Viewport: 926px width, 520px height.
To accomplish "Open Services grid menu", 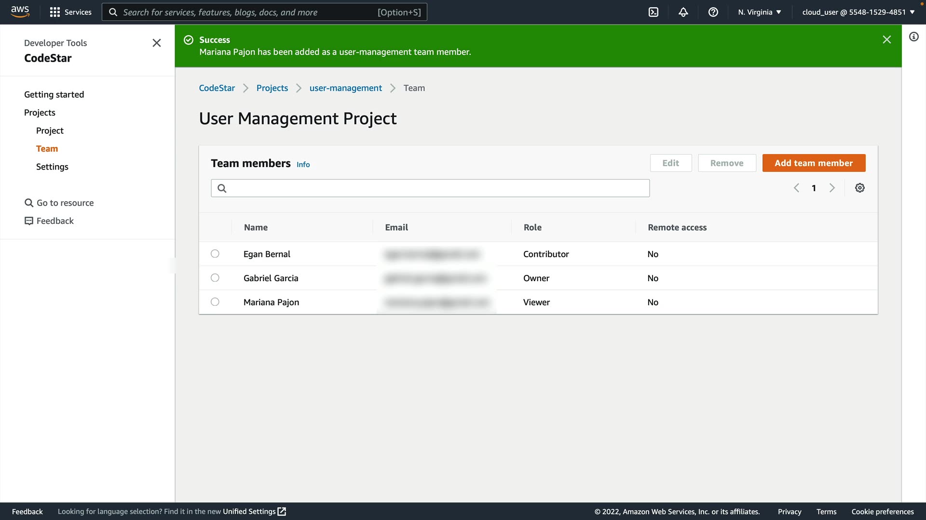I will pyautogui.click(x=70, y=12).
